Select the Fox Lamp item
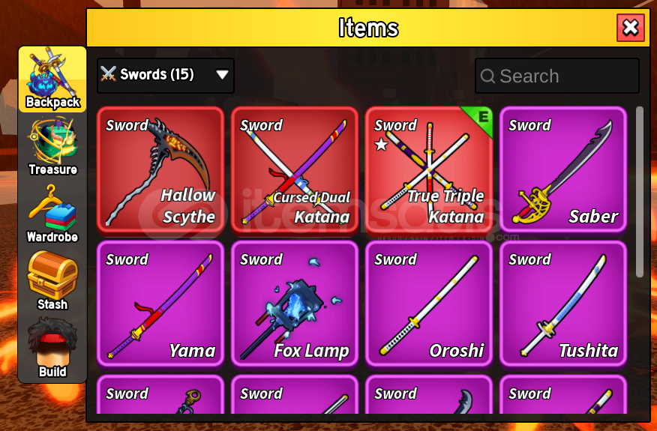 [295, 304]
